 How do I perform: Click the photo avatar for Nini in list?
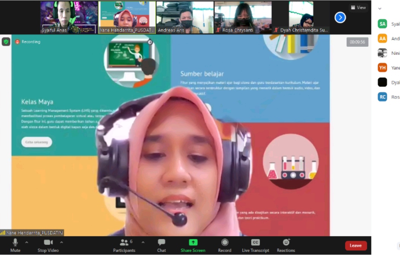[383, 53]
